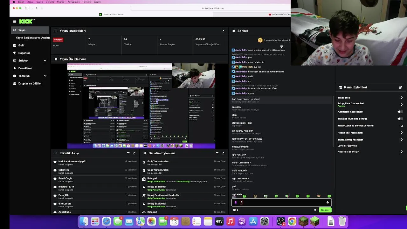Open Google Chrome from the Dock
The image size is (407, 229).
[x=292, y=221]
